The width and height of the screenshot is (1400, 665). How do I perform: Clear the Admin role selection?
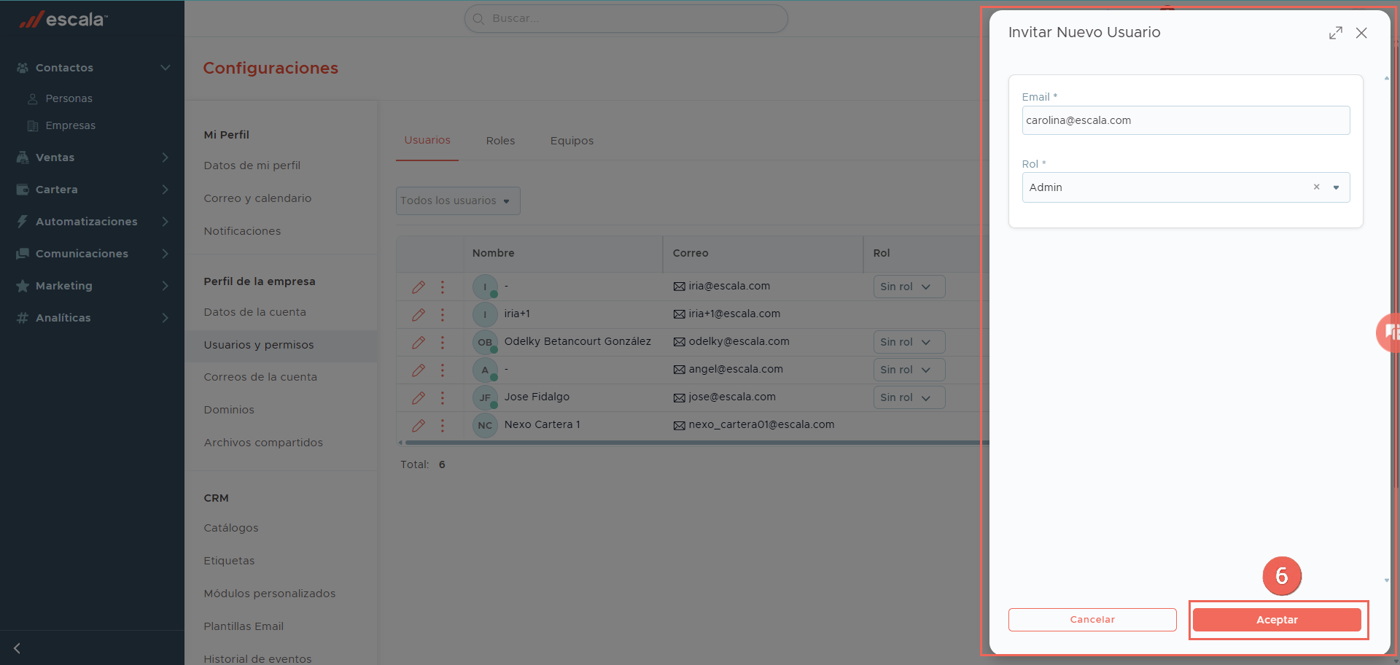(1317, 187)
